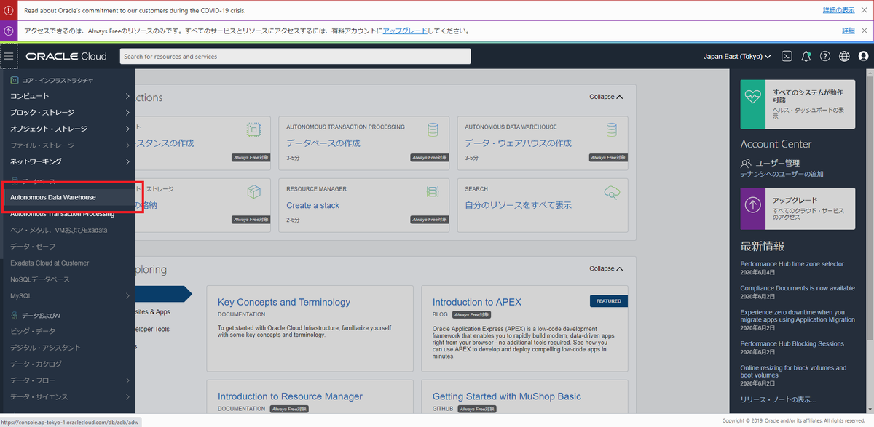Click the red alert icon in COVID banner

[9, 10]
